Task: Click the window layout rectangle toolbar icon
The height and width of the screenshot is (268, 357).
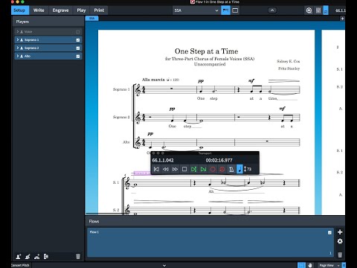Action: click(235, 10)
